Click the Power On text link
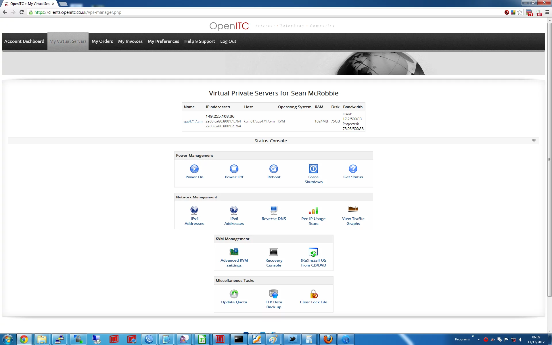The height and width of the screenshot is (345, 552). 194,177
